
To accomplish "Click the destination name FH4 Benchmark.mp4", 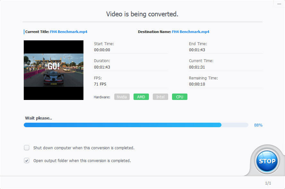I will point(191,32).
